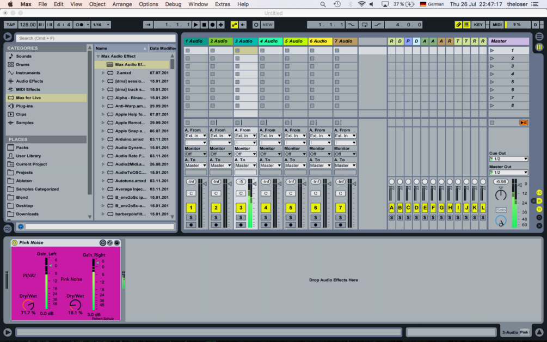Toggle the Computer MIDI Keyboard icon
The image size is (547, 342).
(466, 25)
